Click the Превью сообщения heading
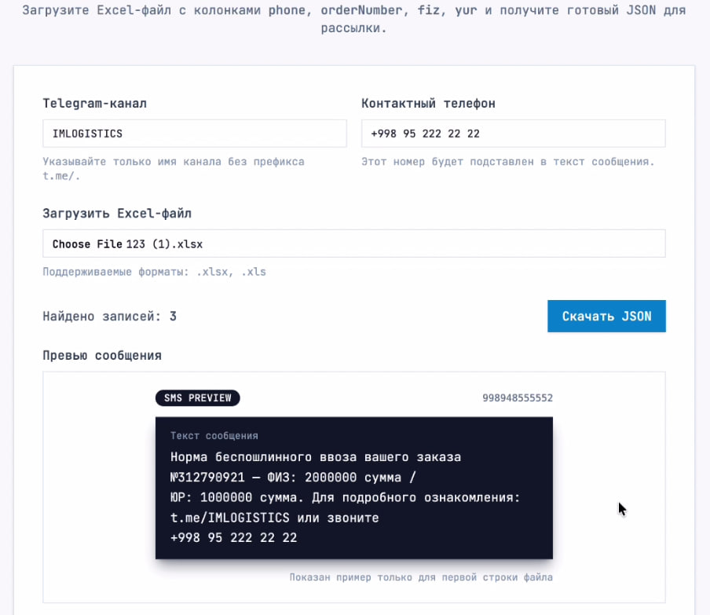Viewport: 710px width, 615px height. click(x=102, y=355)
